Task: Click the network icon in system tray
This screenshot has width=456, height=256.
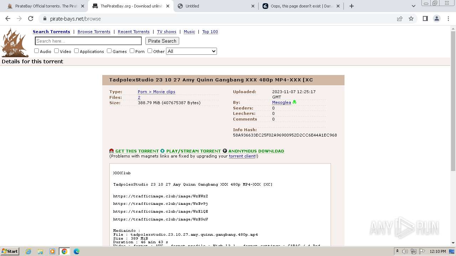Action: 413,251
